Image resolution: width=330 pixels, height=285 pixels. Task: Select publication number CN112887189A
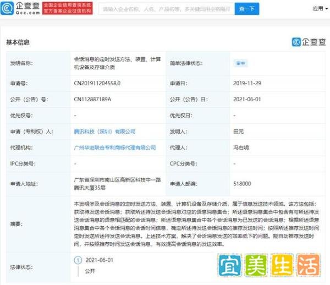pos(92,100)
